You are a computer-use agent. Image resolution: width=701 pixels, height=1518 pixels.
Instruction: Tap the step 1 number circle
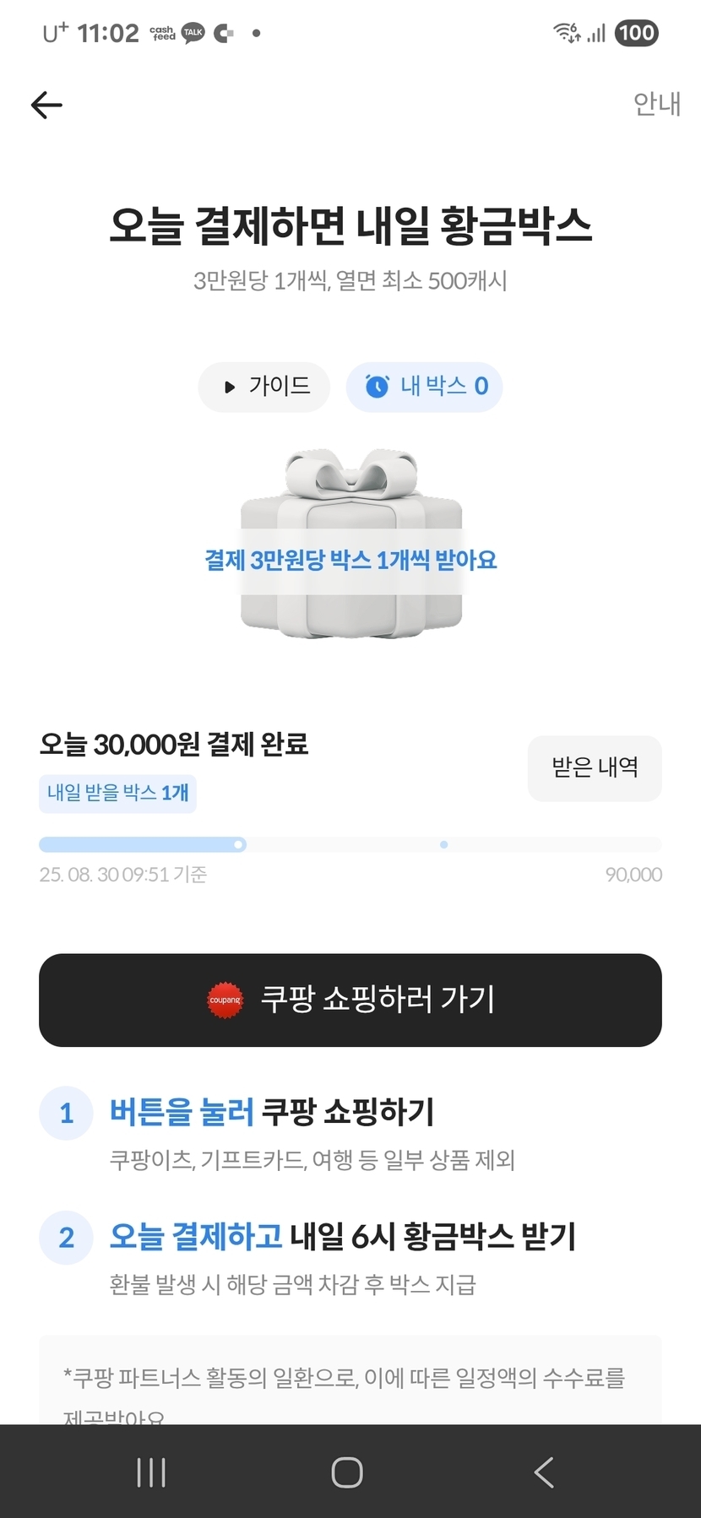(66, 1113)
